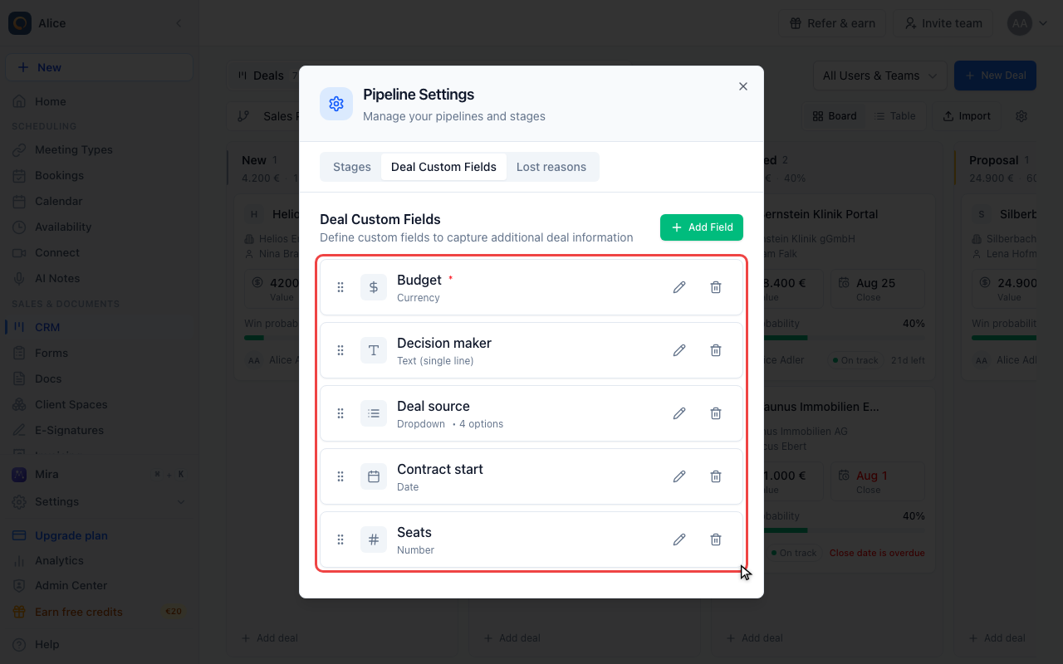Edit the Deal source field

(x=679, y=413)
